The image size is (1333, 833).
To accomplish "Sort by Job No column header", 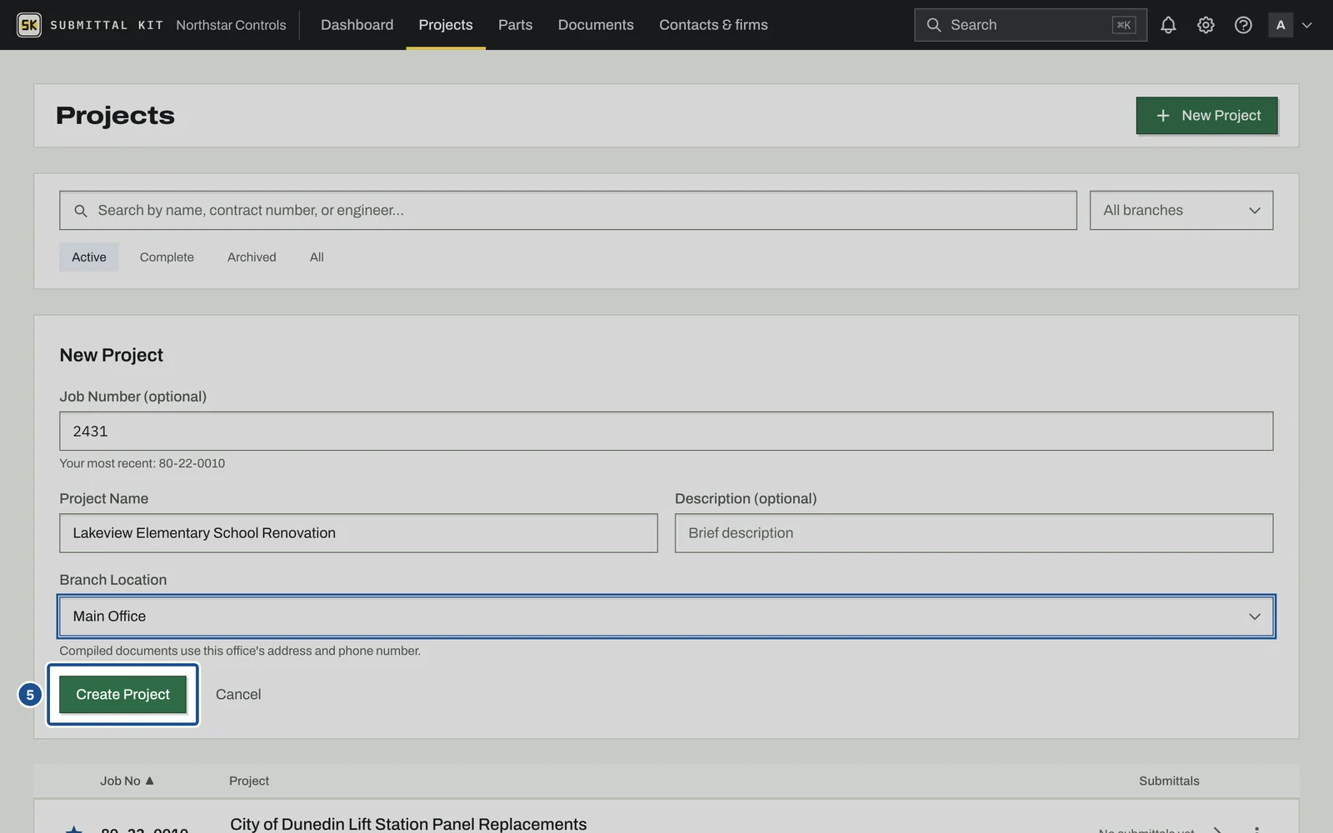I will pyautogui.click(x=127, y=781).
